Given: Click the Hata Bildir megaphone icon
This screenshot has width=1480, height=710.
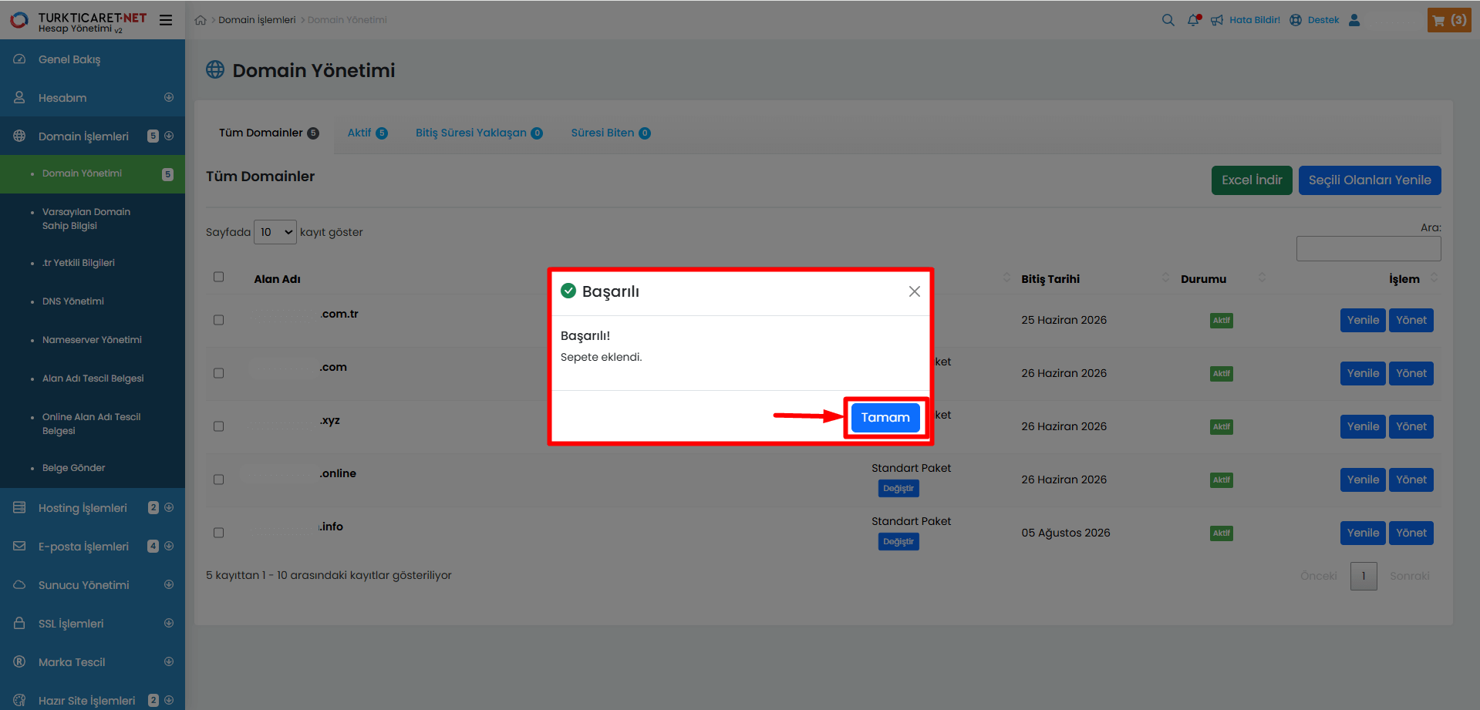Looking at the screenshot, I should (1217, 20).
